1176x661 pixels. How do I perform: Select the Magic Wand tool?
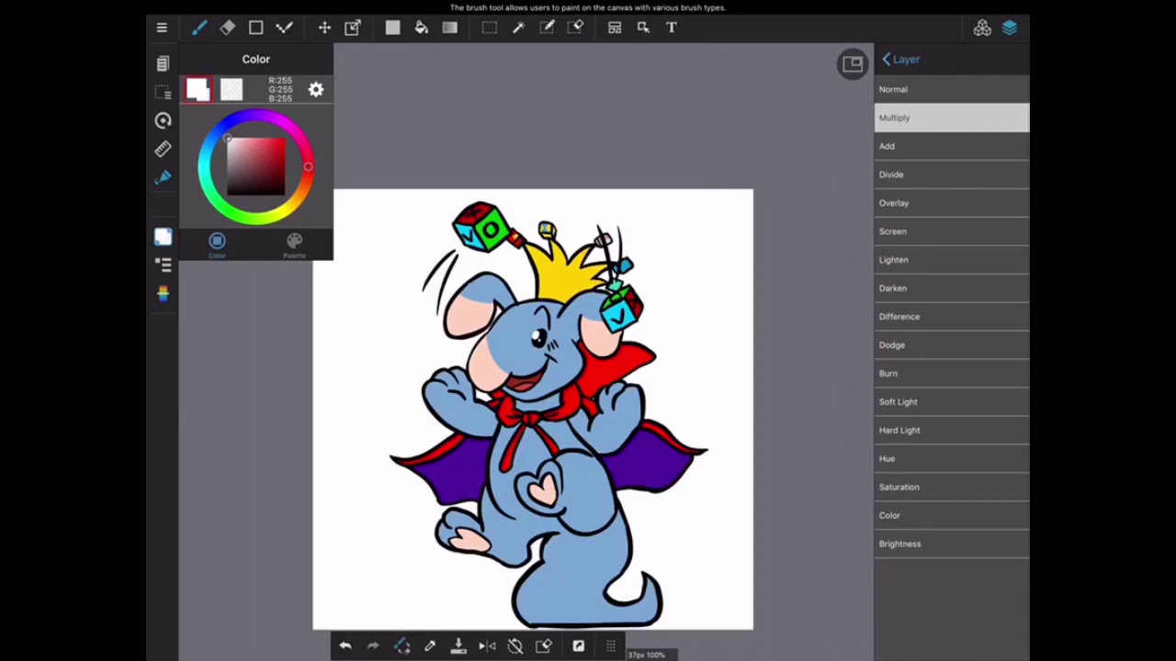[518, 28]
